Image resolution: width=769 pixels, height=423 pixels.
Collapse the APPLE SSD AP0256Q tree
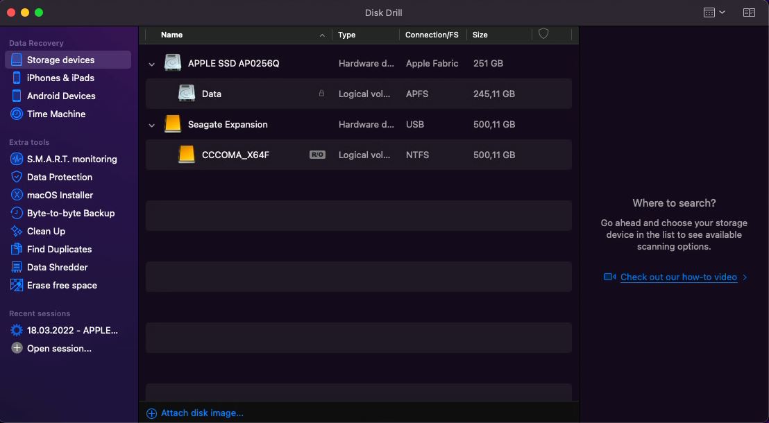click(152, 64)
